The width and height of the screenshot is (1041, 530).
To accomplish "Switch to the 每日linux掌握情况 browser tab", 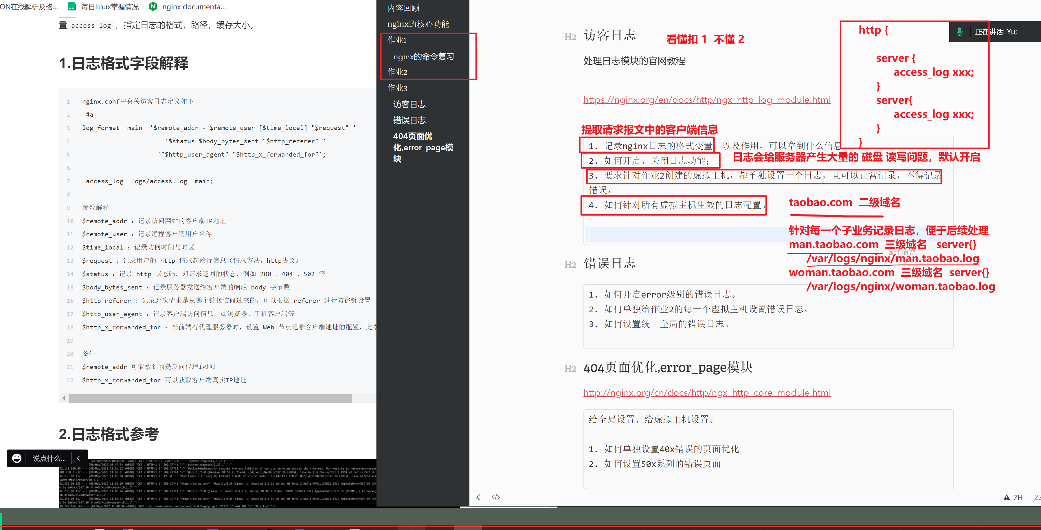I will pos(109,6).
